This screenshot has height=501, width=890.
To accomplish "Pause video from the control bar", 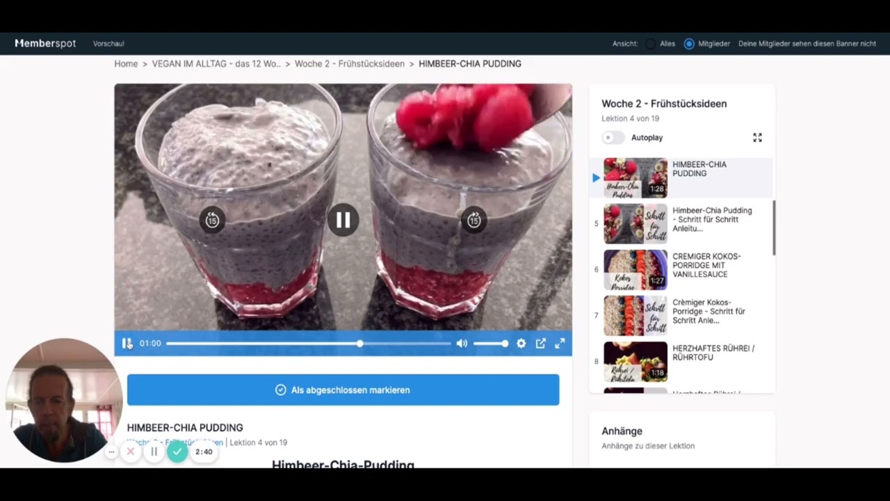I will click(127, 343).
